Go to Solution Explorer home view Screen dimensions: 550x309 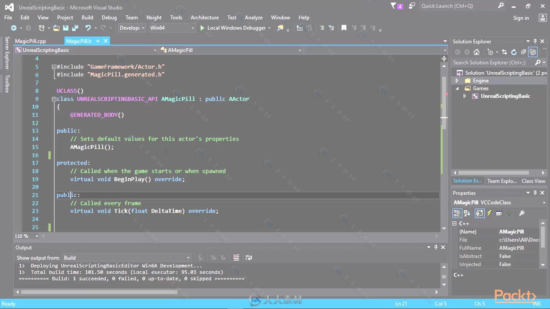click(x=476, y=52)
